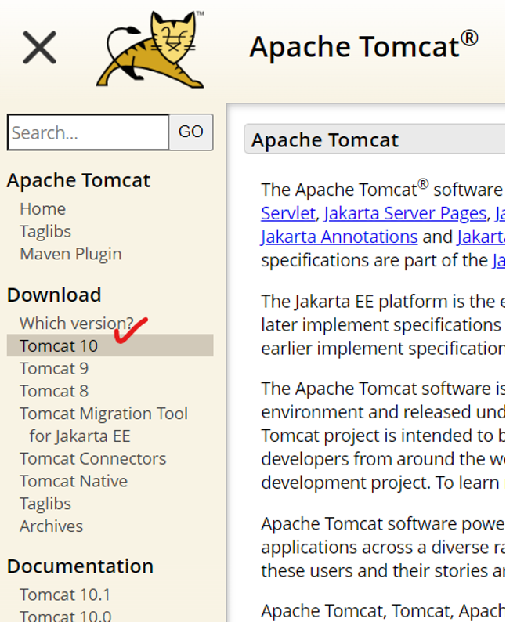Click the GO search button
Image resolution: width=506 pixels, height=622 pixels.
point(191,132)
